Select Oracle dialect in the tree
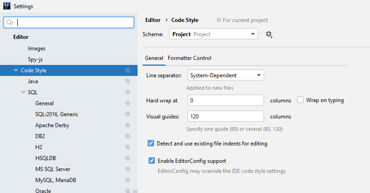Screen dimensions: 370x193 click(x=43, y=191)
